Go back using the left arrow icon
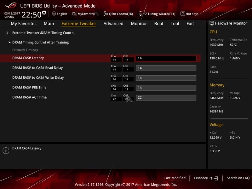This screenshot has height=189, width=252. (x=8, y=33)
